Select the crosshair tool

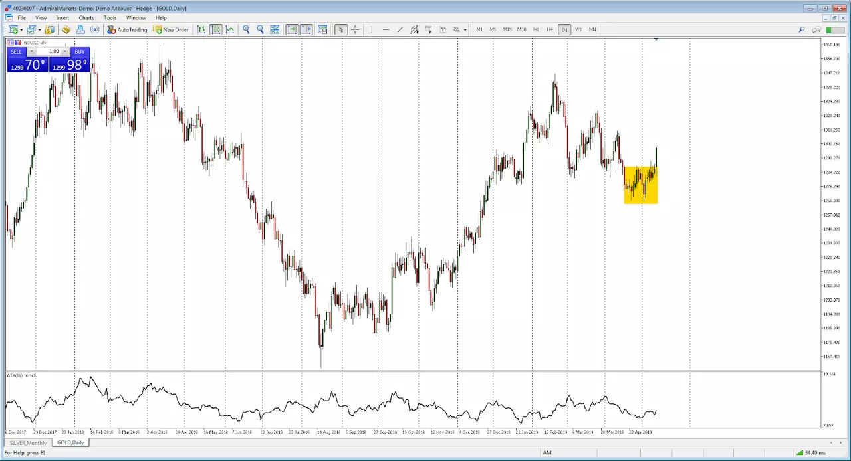click(x=355, y=29)
